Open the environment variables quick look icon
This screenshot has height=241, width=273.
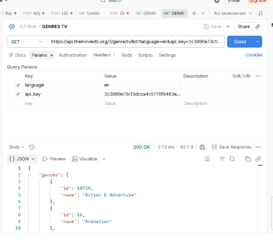tap(260, 13)
